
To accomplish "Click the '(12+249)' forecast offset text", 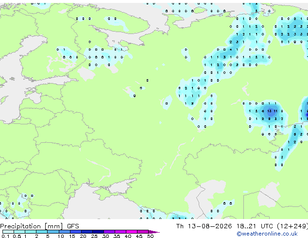I will [292, 226].
